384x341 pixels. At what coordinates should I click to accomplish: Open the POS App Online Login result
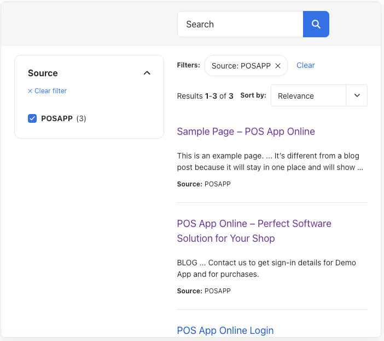225,331
